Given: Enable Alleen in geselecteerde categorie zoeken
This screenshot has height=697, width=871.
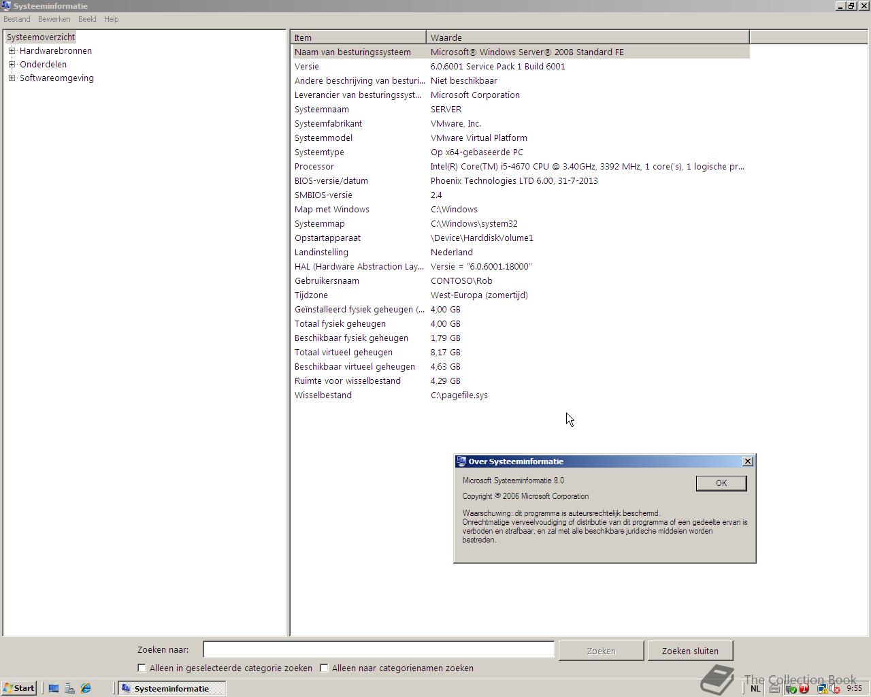Looking at the screenshot, I should (x=142, y=668).
